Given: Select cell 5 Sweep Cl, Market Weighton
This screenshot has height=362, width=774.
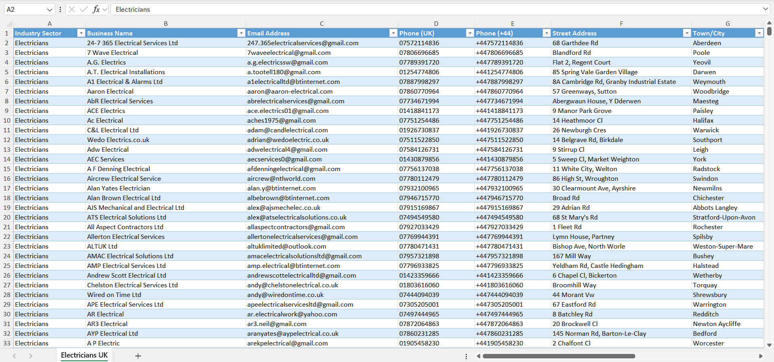Looking at the screenshot, I should (621, 159).
